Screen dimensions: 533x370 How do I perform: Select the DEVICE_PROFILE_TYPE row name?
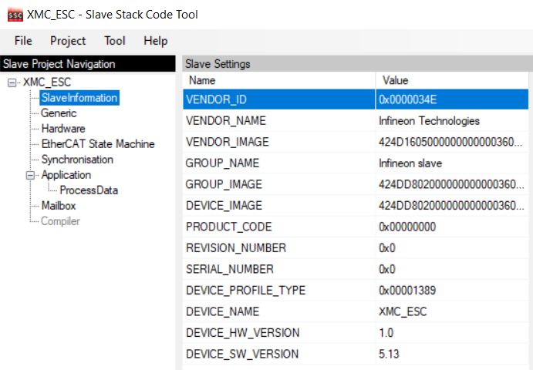pos(278,291)
